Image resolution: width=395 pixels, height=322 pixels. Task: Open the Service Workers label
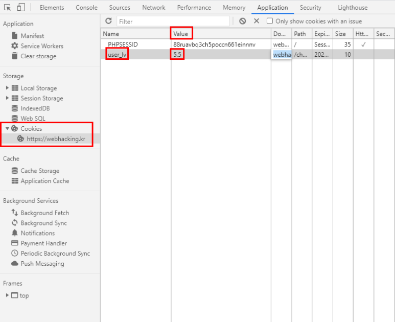pyautogui.click(x=42, y=46)
